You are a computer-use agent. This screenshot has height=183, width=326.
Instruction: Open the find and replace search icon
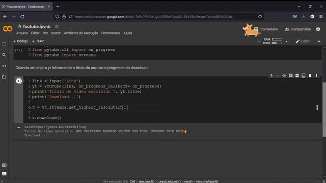coord(4,55)
